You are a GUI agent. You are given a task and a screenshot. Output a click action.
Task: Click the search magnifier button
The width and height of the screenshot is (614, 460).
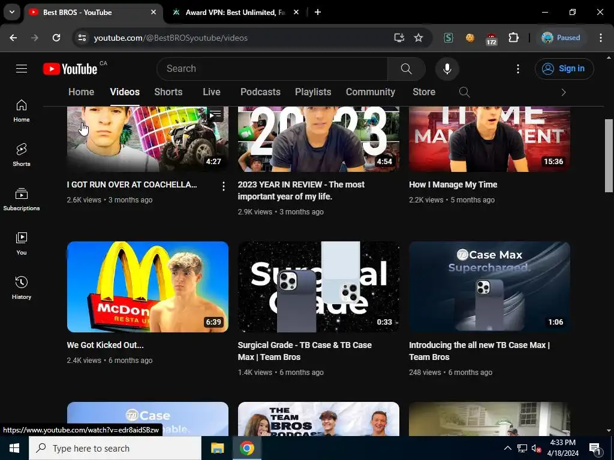click(x=407, y=69)
